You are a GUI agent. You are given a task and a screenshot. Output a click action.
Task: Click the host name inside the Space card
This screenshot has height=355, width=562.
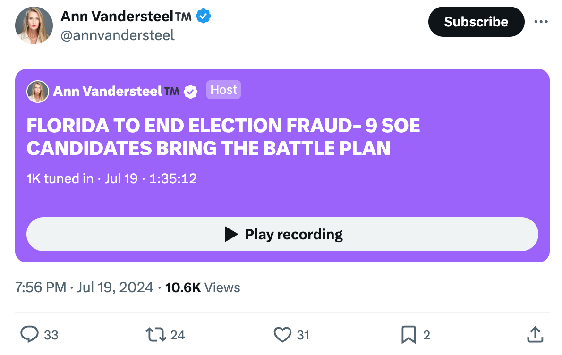point(108,92)
